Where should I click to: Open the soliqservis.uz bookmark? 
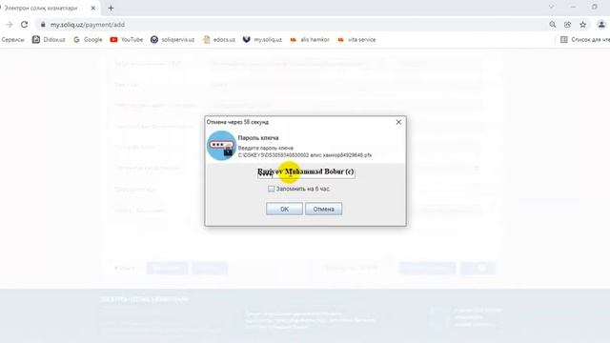173,40
